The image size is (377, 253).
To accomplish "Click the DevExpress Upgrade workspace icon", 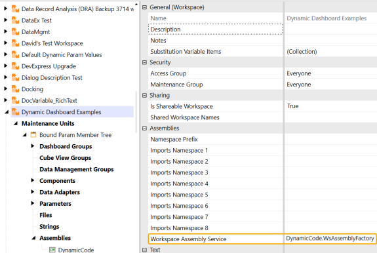I will pos(15,66).
